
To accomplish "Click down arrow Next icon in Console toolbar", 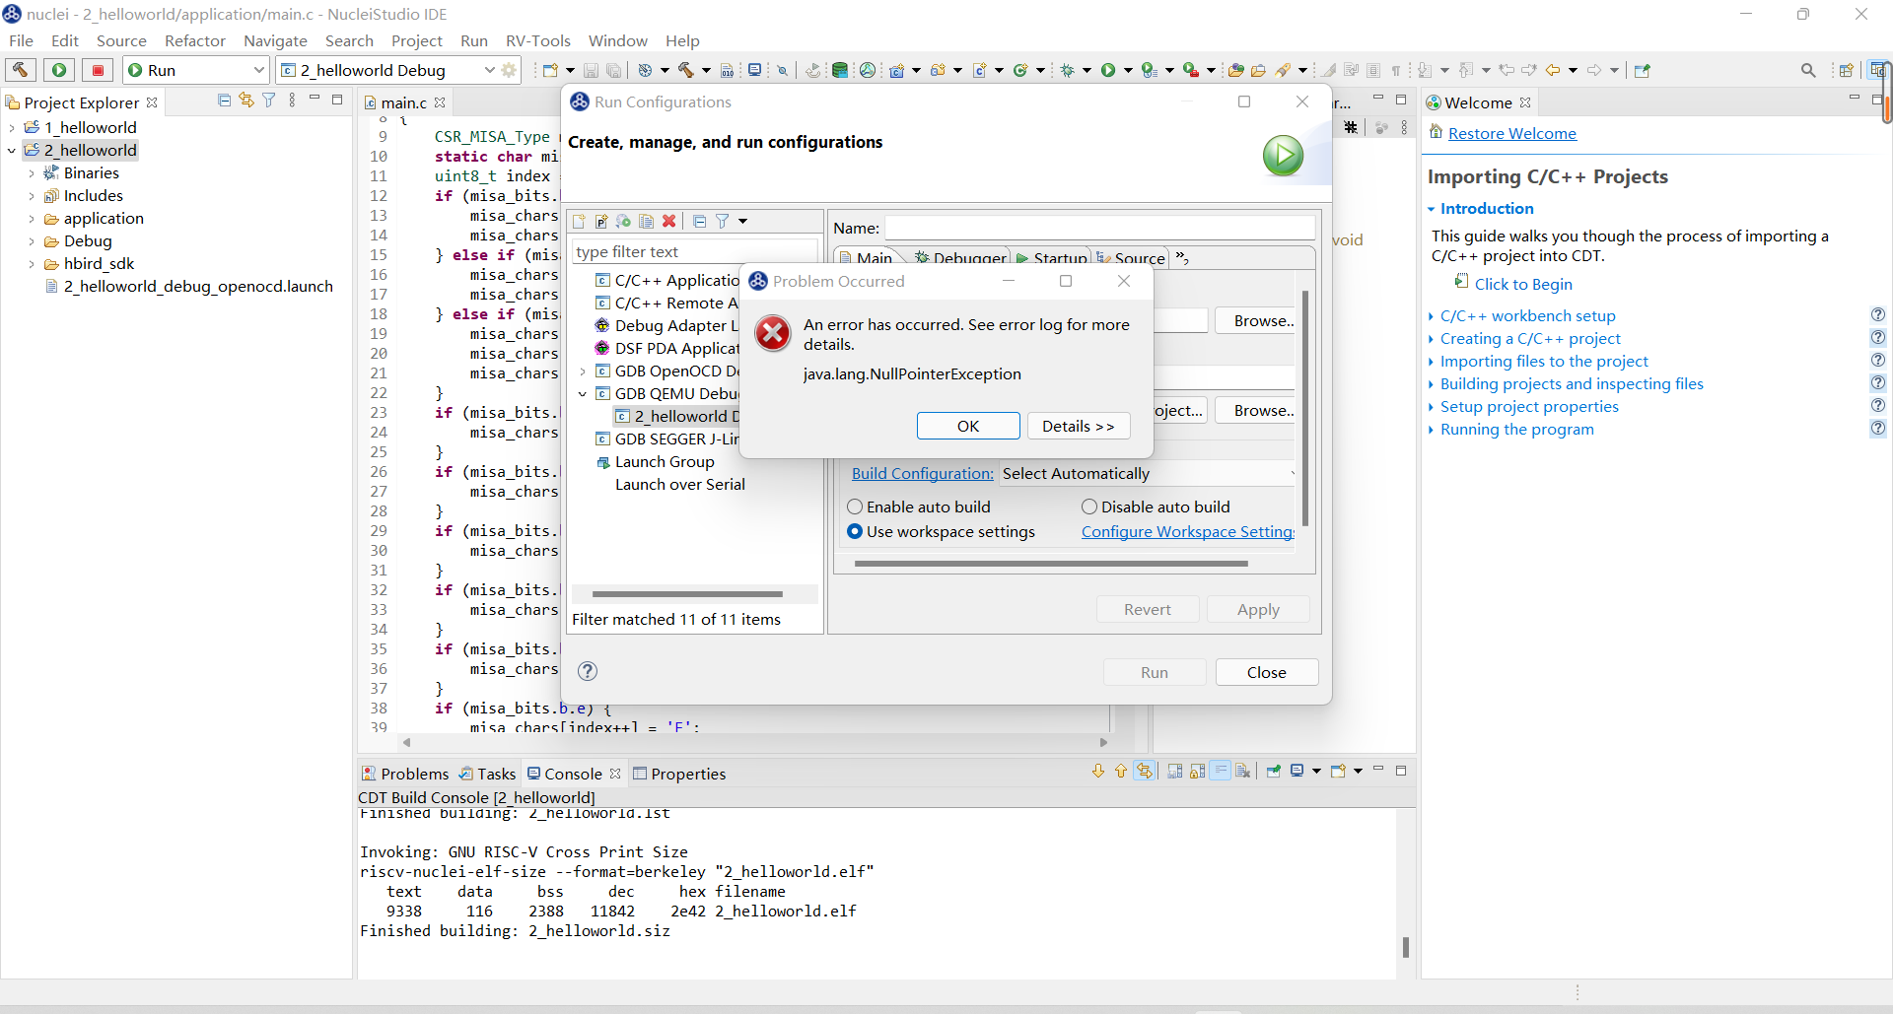I will [x=1098, y=772].
